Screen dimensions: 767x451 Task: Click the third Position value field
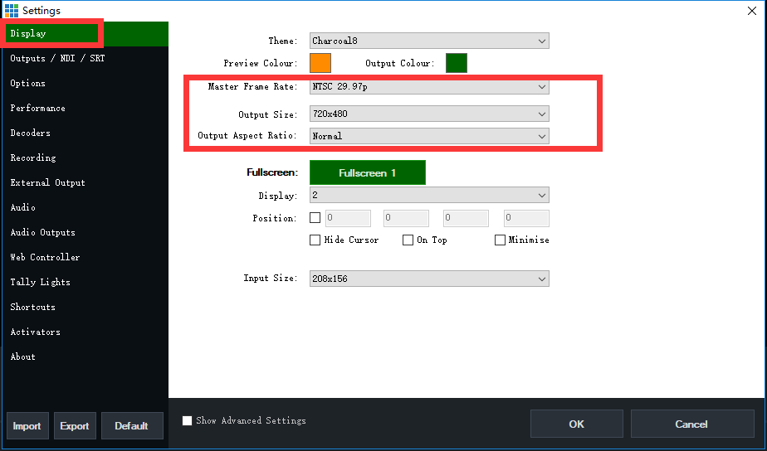(466, 218)
